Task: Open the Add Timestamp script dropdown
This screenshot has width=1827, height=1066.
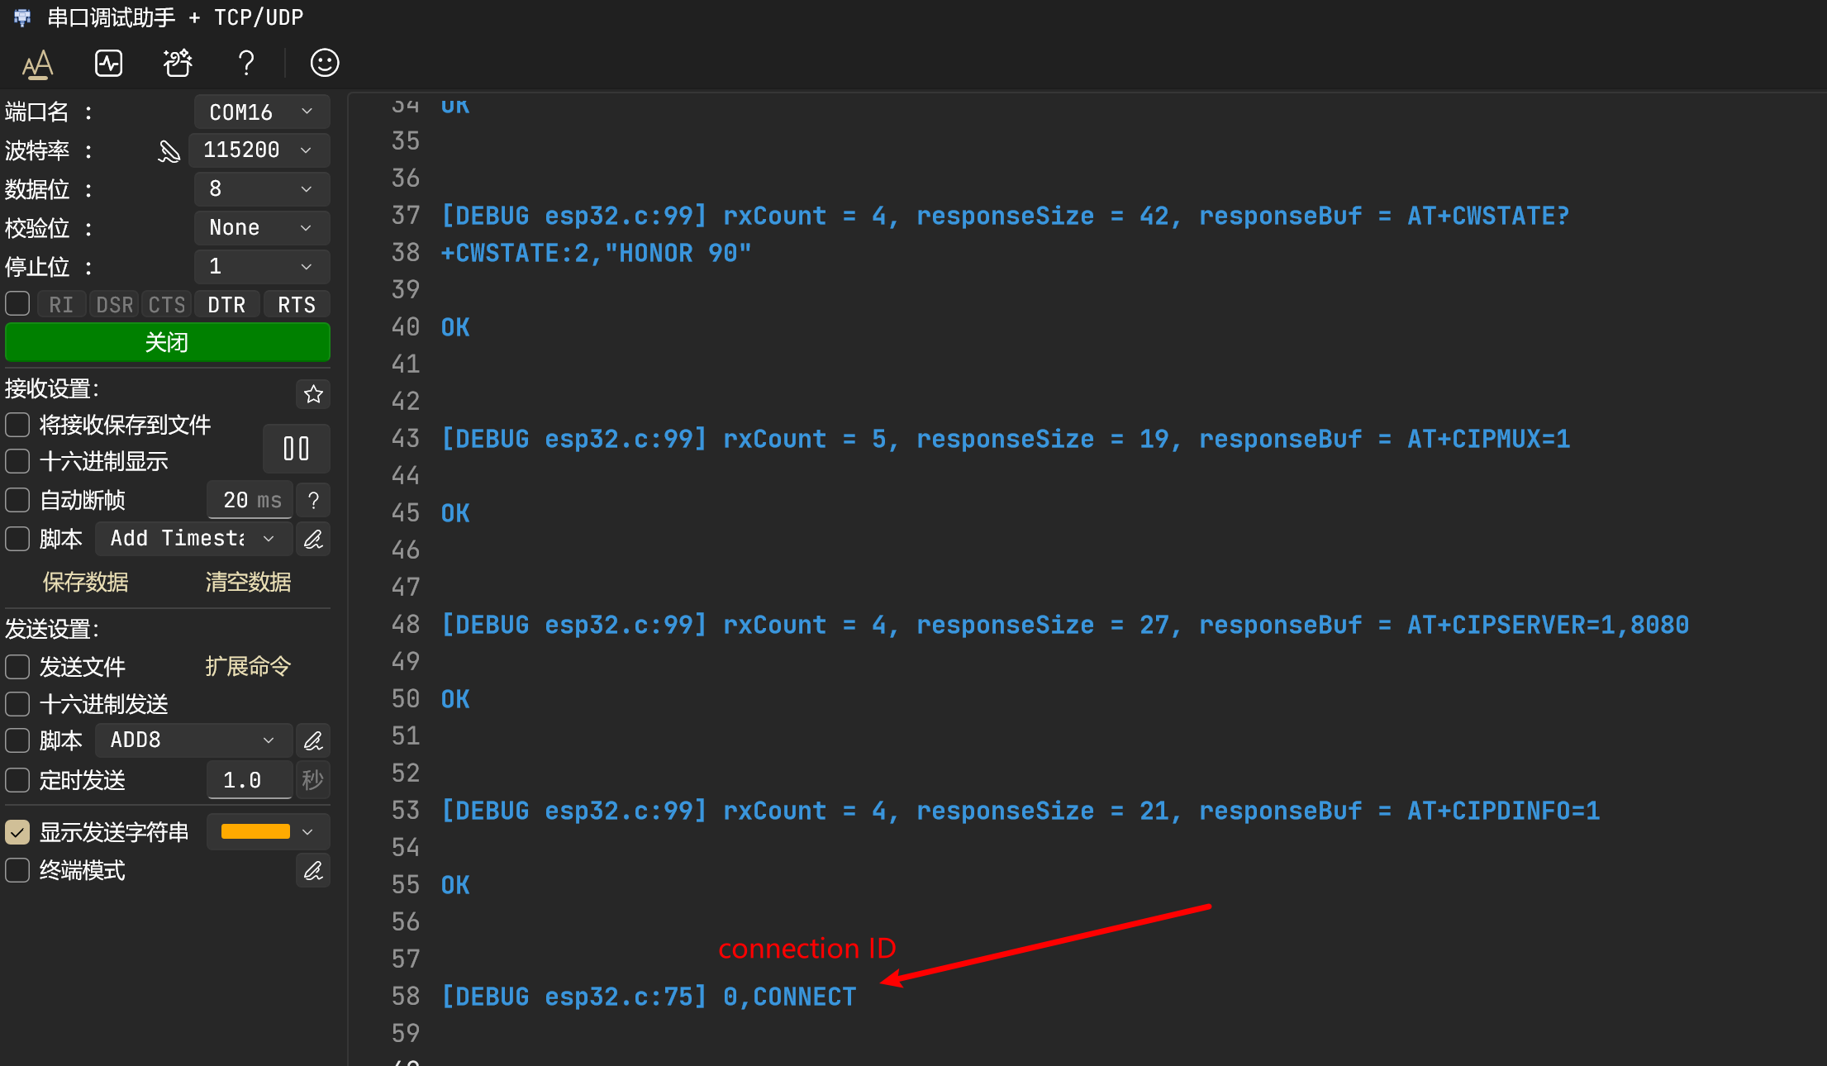Action: tap(193, 539)
